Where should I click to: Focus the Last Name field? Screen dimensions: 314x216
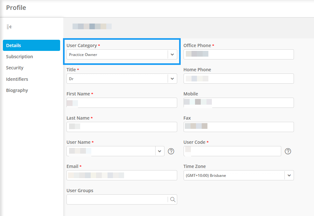[x=122, y=127]
